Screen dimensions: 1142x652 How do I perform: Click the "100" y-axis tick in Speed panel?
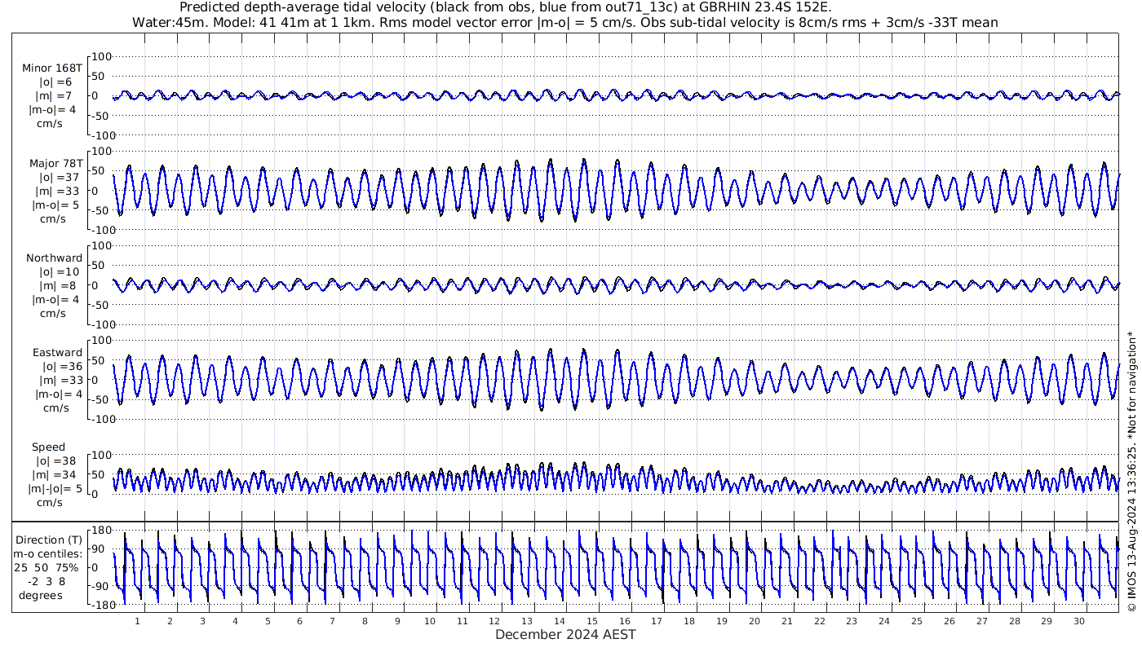pos(101,455)
